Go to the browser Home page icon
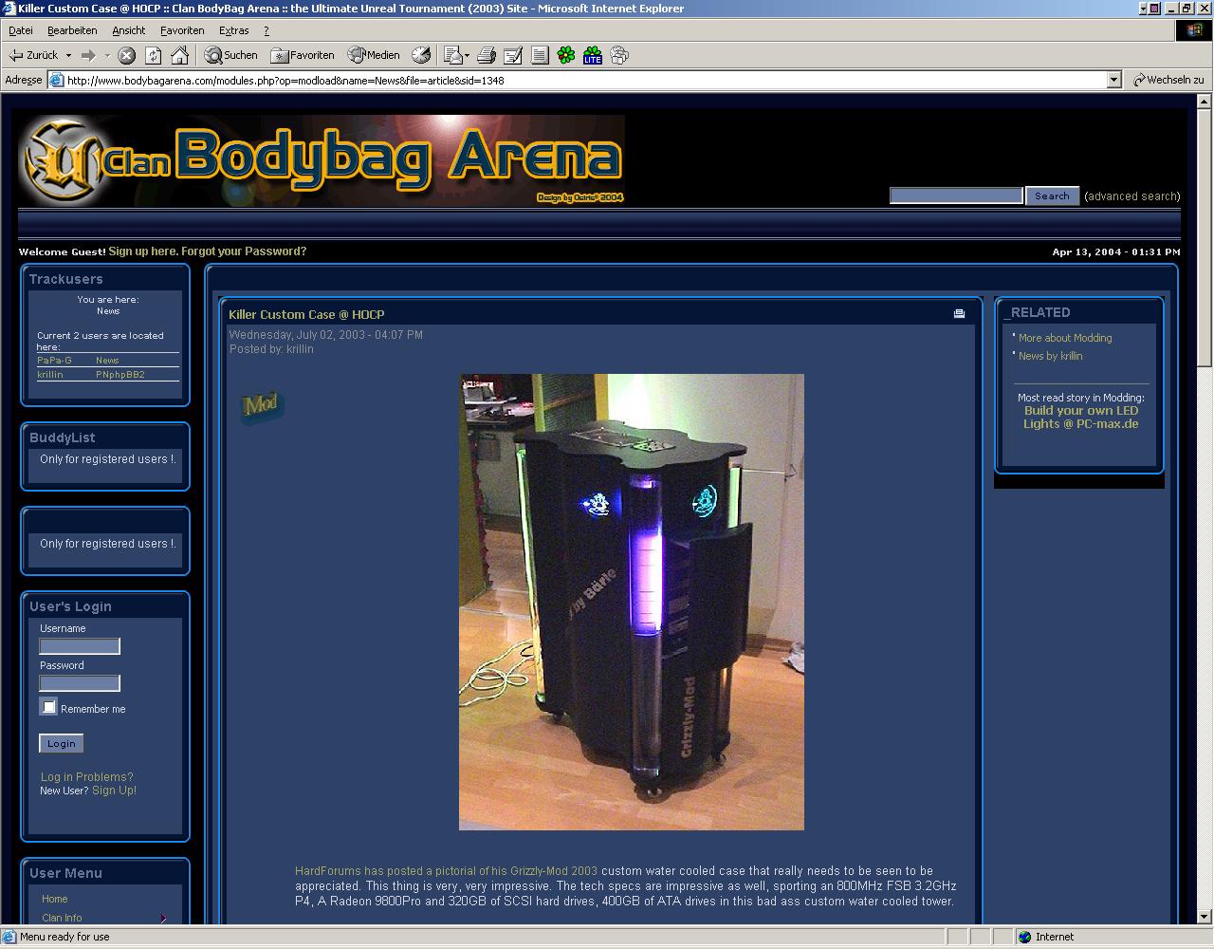The height and width of the screenshot is (949, 1214). tap(179, 55)
